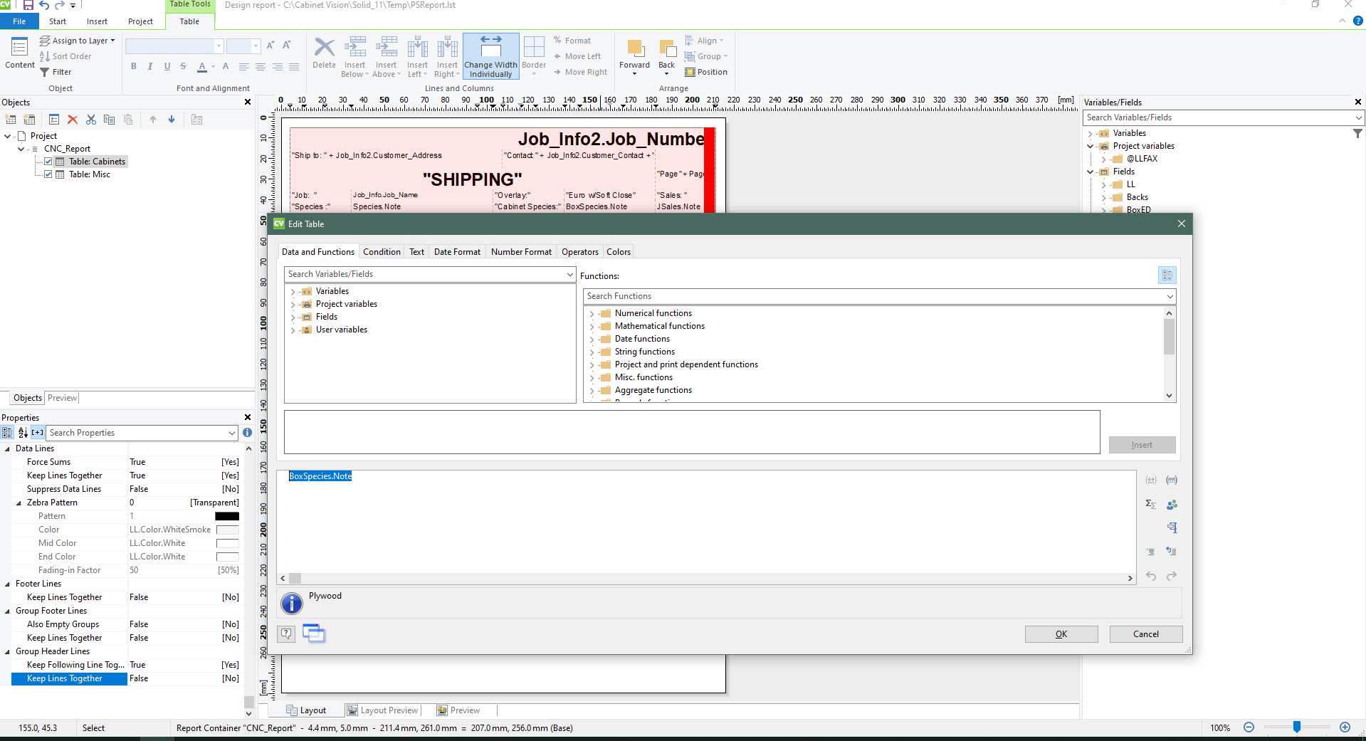Toggle Table: Cabinets checkbox in the Project tree

[47, 161]
